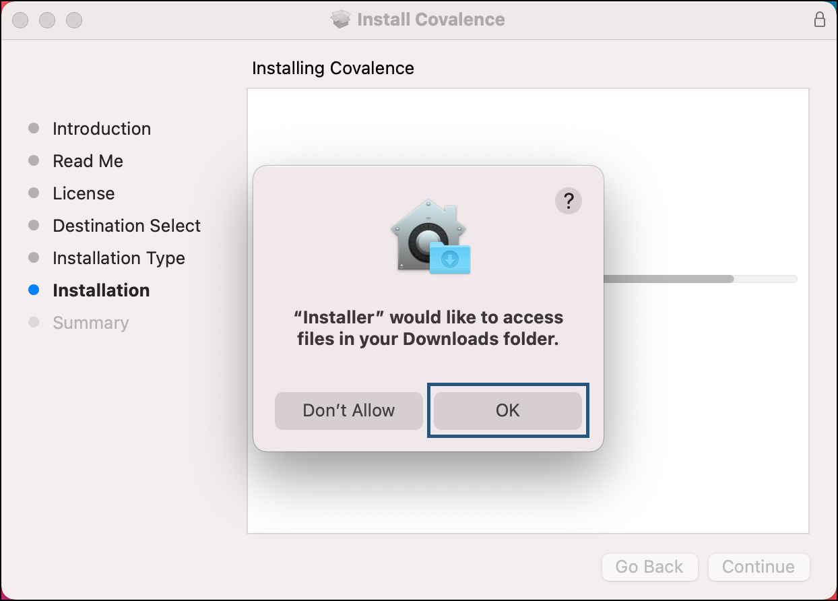Click the lock icon in window corner
This screenshot has height=601, width=838.
pos(820,20)
